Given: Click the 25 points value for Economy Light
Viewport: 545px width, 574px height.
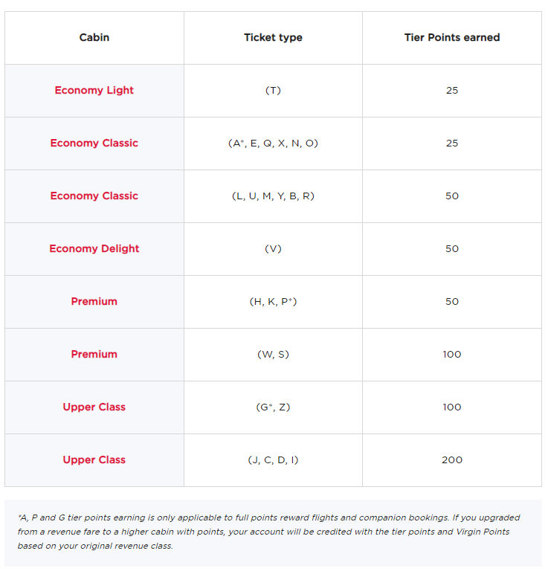Looking at the screenshot, I should point(452,91).
